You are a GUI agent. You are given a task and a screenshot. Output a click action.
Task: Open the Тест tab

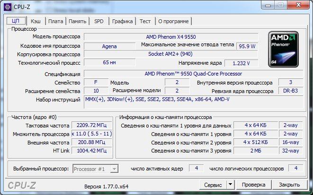click(145, 21)
